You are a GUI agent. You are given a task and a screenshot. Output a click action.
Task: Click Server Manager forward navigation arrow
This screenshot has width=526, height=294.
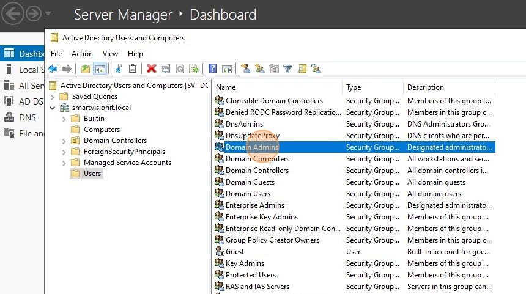(x=34, y=13)
